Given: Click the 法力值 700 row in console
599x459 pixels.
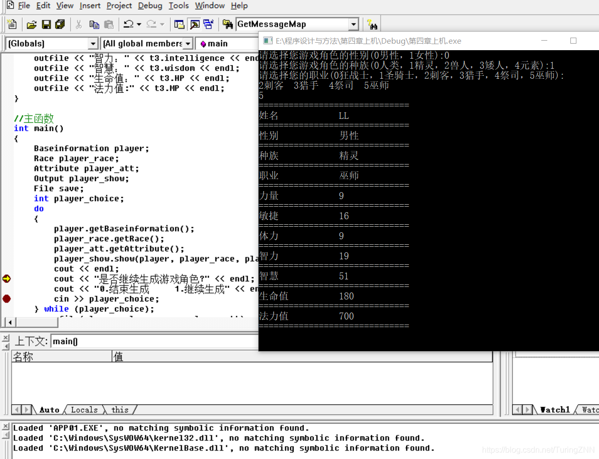Looking at the screenshot, I should (306, 317).
